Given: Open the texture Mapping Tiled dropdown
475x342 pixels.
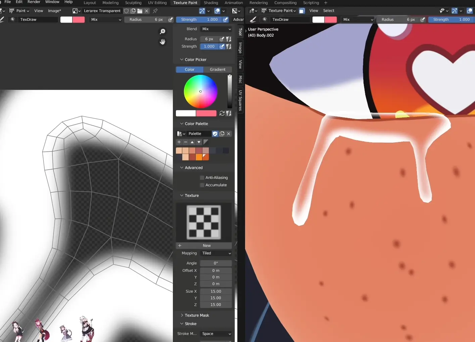Looking at the screenshot, I should (x=216, y=253).
